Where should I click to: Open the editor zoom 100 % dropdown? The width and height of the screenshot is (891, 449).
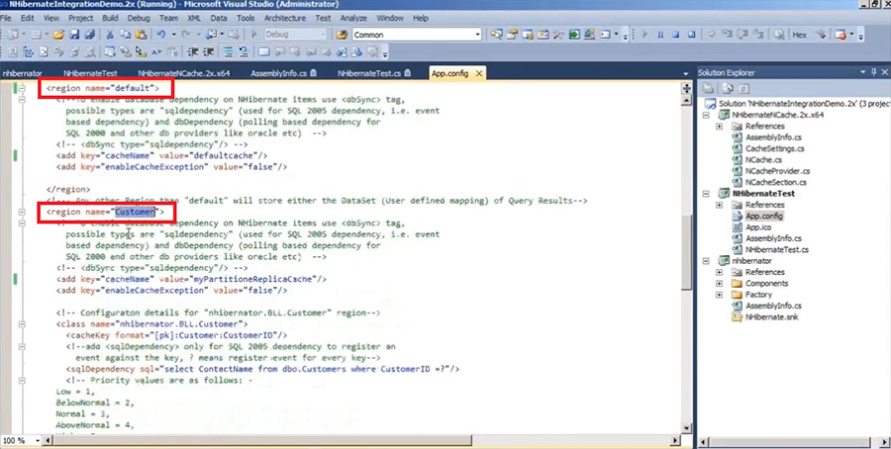click(38, 440)
